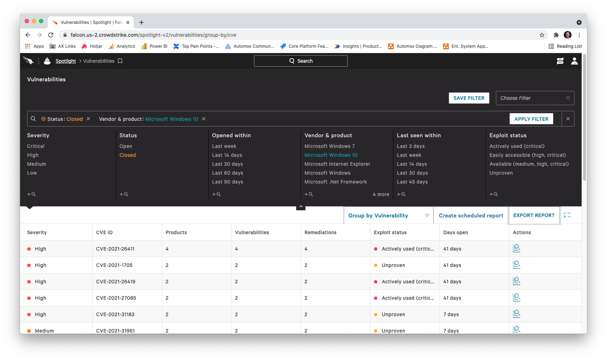
Task: Open a new browser tab
Action: pyautogui.click(x=141, y=22)
